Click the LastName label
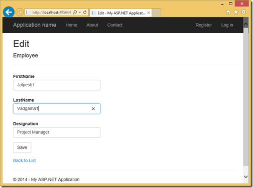Viewport: 253px width, 188px height. tap(24, 100)
